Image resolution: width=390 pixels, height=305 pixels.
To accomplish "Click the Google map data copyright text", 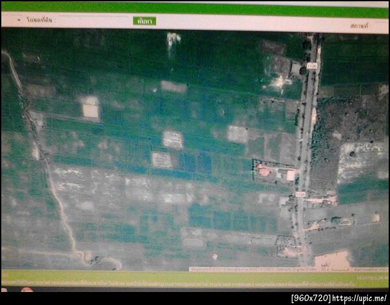I will pos(253,269).
